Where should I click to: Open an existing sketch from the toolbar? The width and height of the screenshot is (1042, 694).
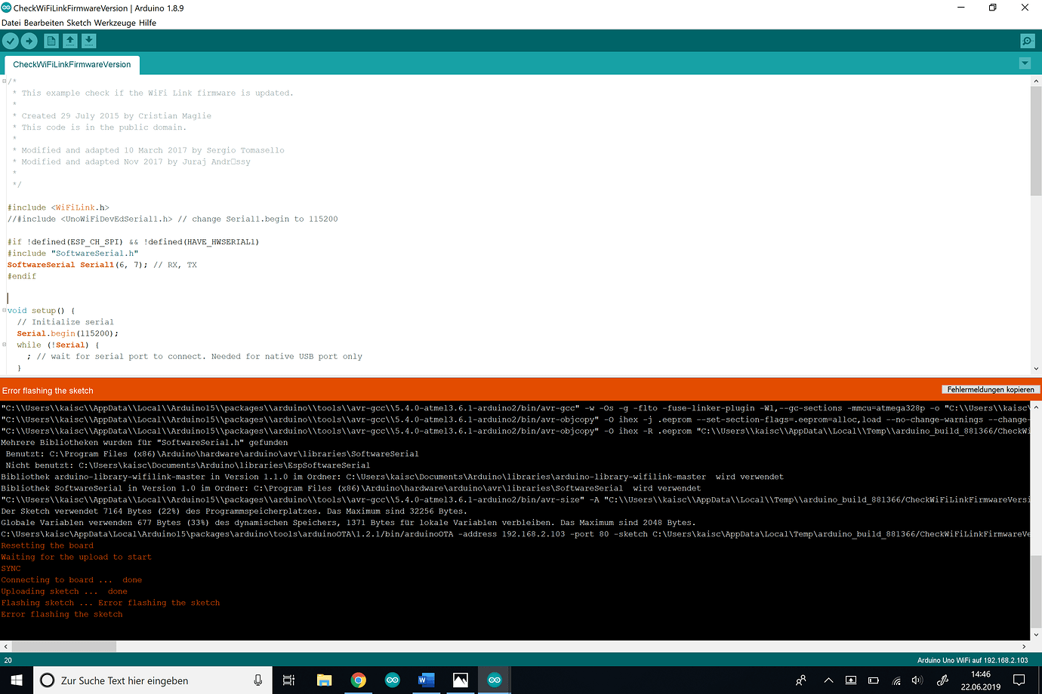[x=69, y=41]
